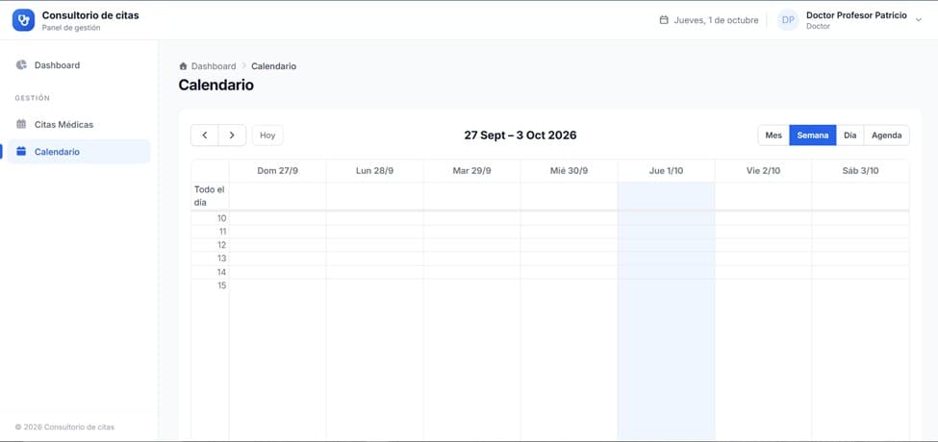Click the 14 hour label

click(x=222, y=272)
